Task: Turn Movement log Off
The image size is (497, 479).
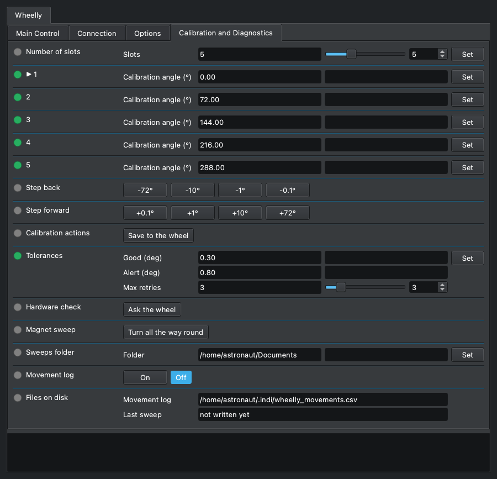Action: click(181, 377)
